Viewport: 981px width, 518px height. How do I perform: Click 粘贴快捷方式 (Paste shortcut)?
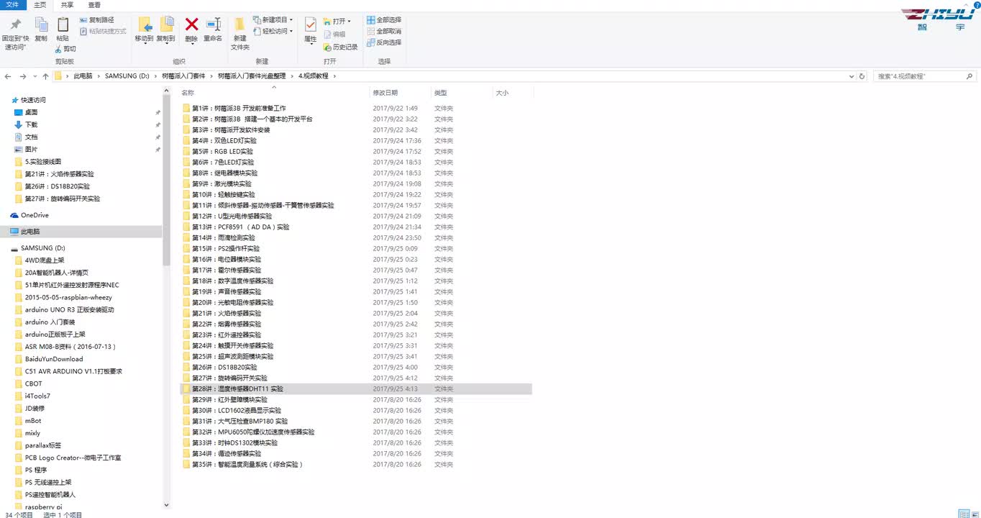103,31
